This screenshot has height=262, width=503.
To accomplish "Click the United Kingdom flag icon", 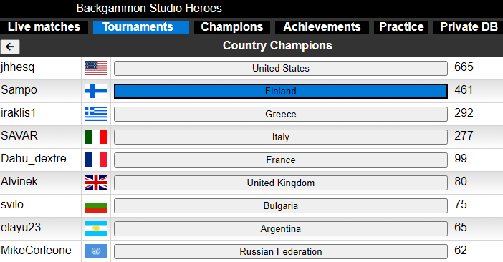I will [96, 183].
